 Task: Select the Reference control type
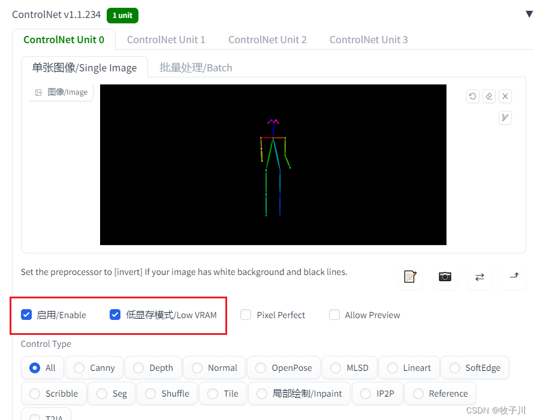point(441,394)
